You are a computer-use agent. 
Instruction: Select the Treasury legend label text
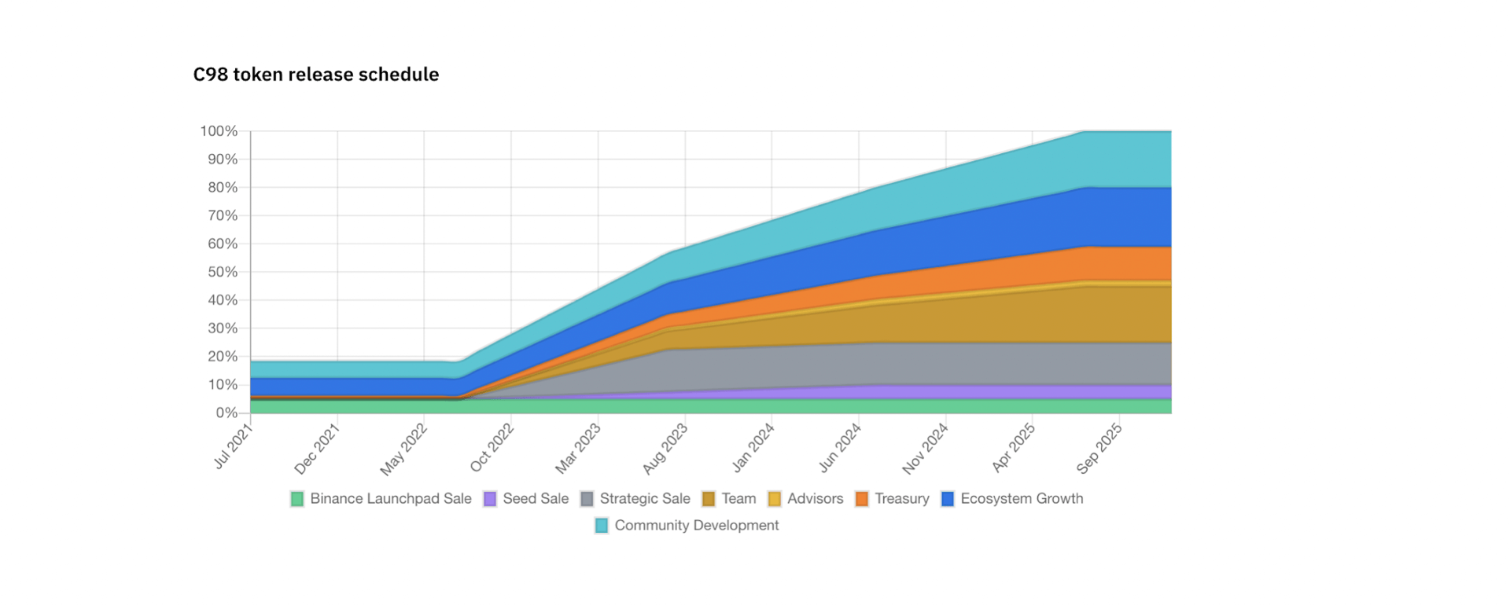[901, 499]
